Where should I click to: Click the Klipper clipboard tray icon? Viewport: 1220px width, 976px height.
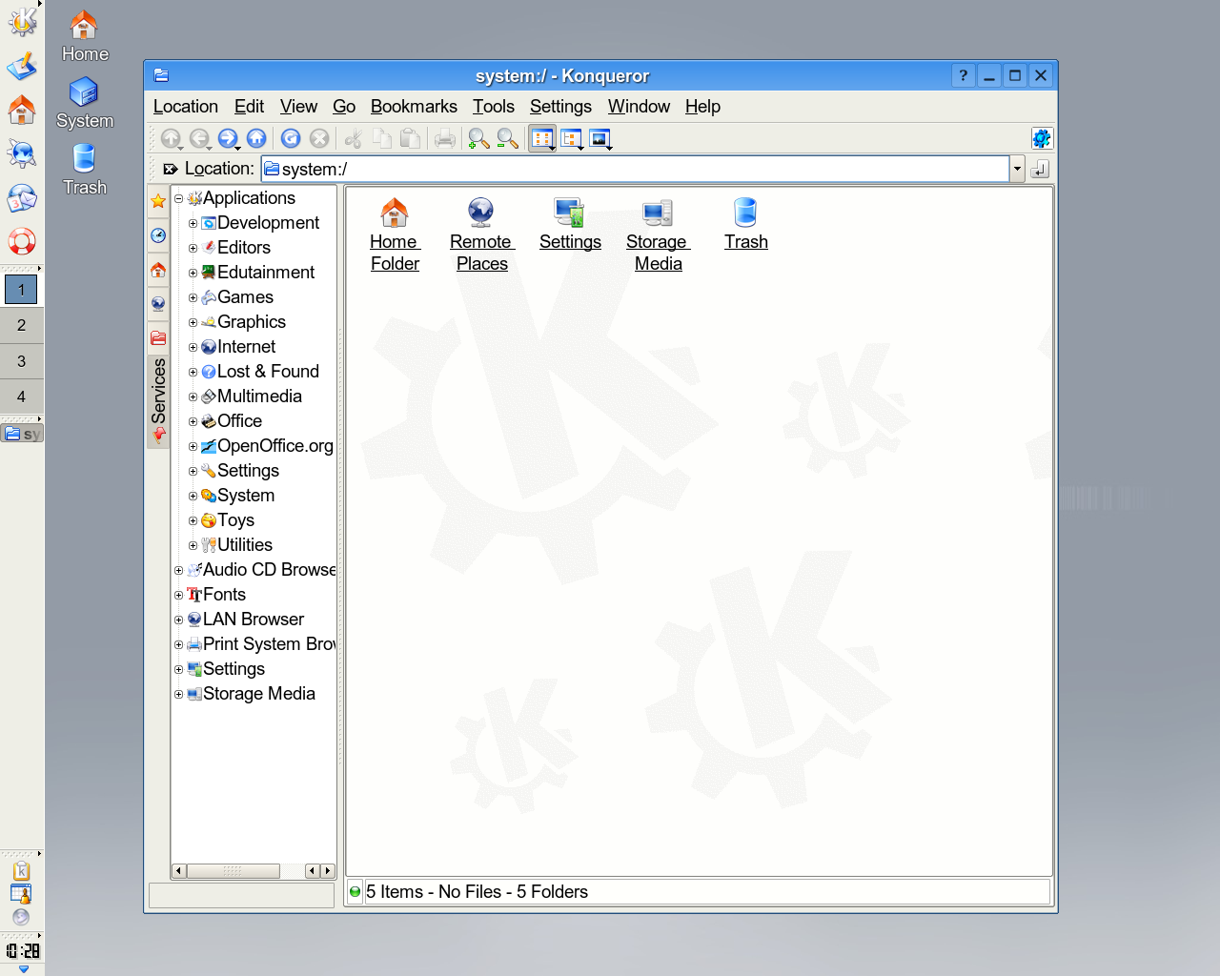point(21,870)
